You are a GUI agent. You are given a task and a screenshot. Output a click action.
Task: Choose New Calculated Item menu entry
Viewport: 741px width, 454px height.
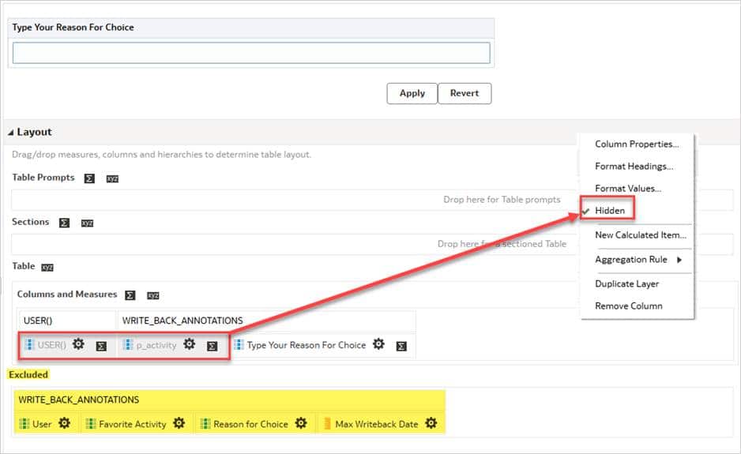641,235
